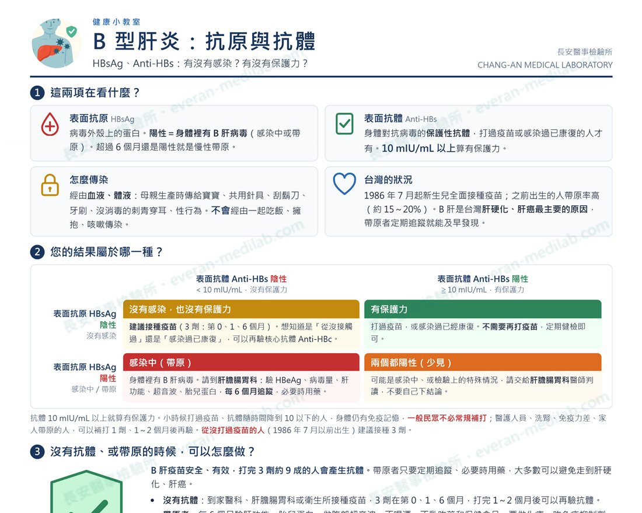Click the text 每 6 個月追蹤
This screenshot has height=513, width=642.
click(x=249, y=392)
